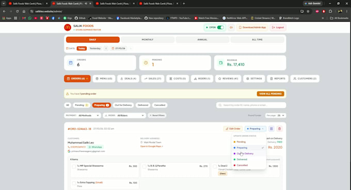Reload the page in Chrome
The height and width of the screenshot is (190, 351).
(x=17, y=11)
